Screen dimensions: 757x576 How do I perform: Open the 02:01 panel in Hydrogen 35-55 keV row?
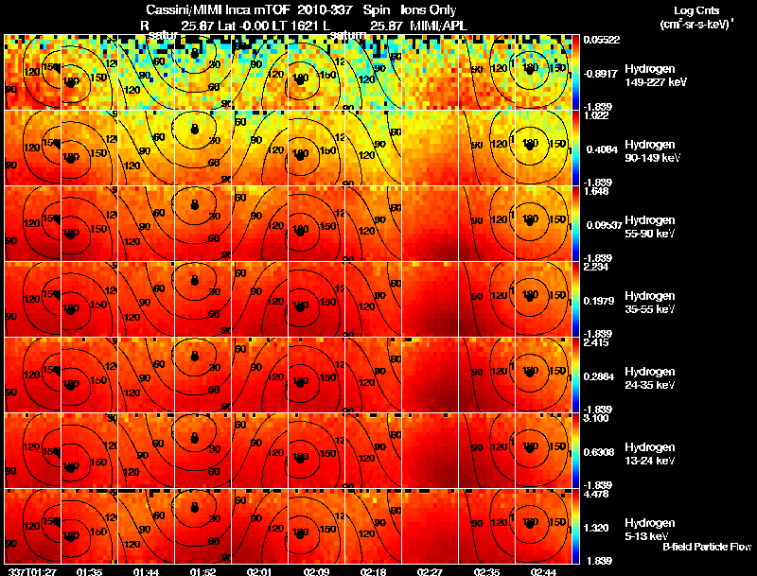(259, 300)
